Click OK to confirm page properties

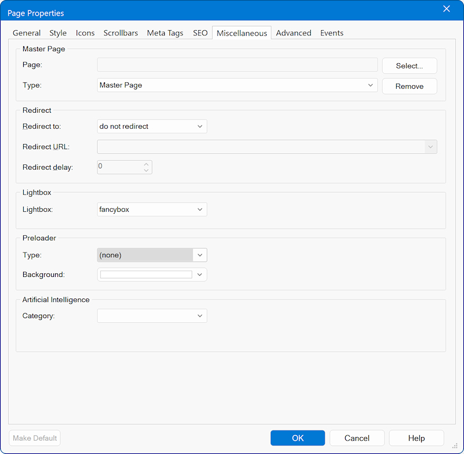coord(298,438)
